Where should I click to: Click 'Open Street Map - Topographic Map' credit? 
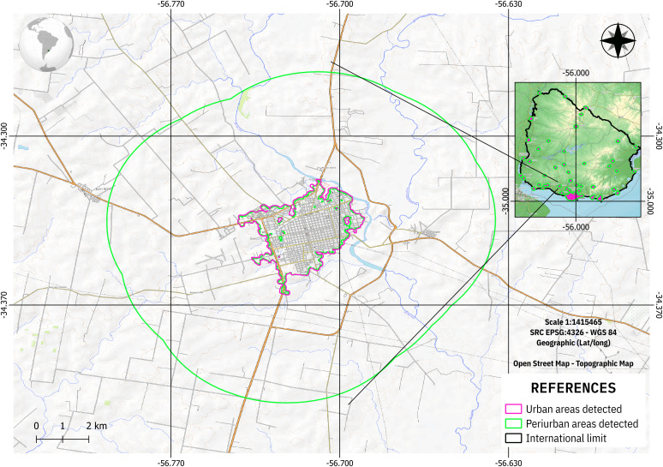[573, 363]
